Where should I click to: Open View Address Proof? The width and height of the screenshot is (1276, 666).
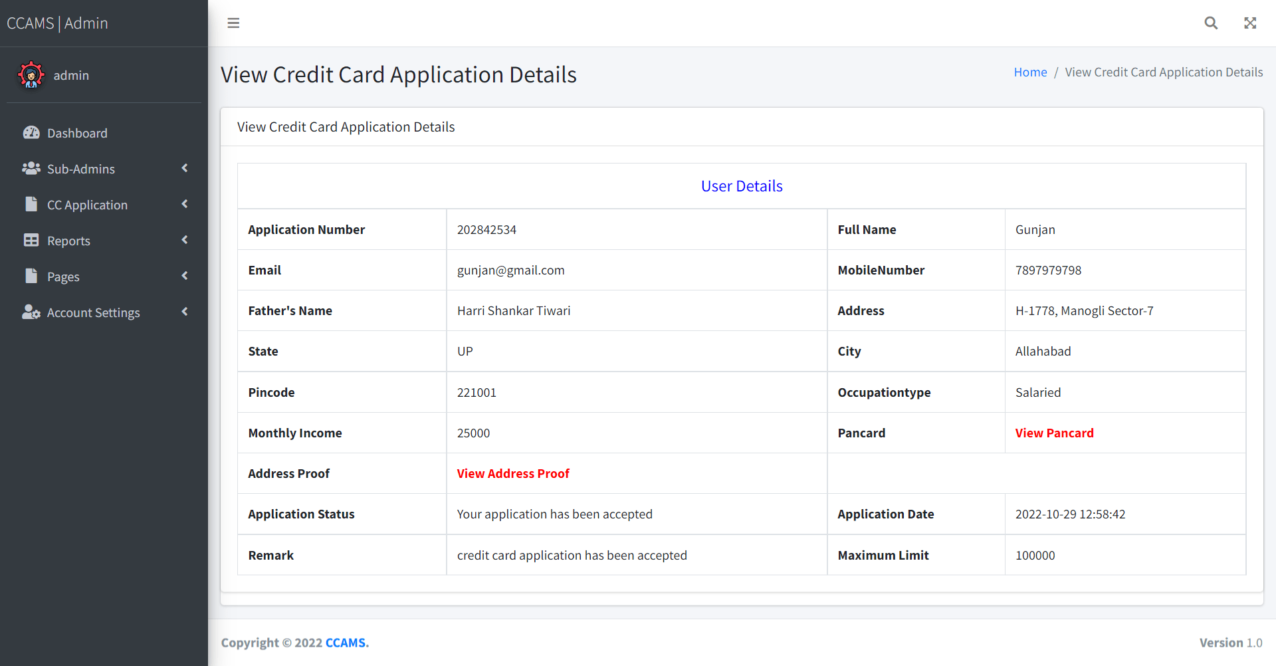(x=513, y=473)
